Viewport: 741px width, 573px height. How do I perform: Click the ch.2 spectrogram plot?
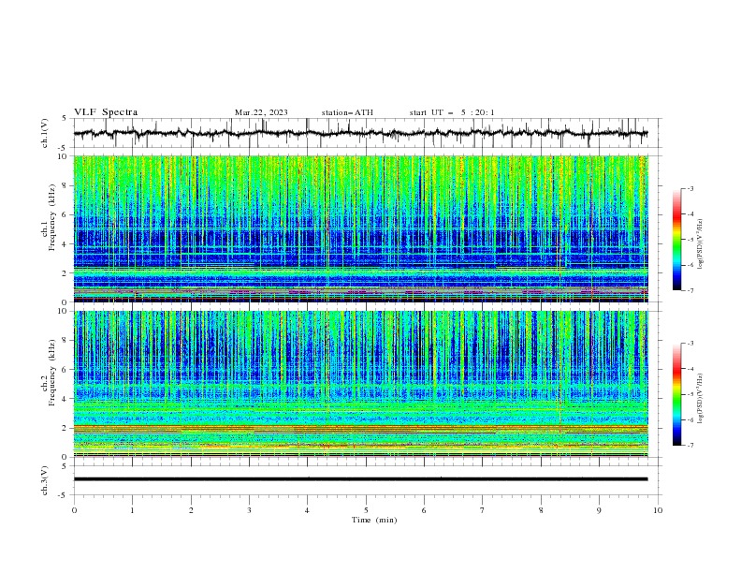pos(361,384)
